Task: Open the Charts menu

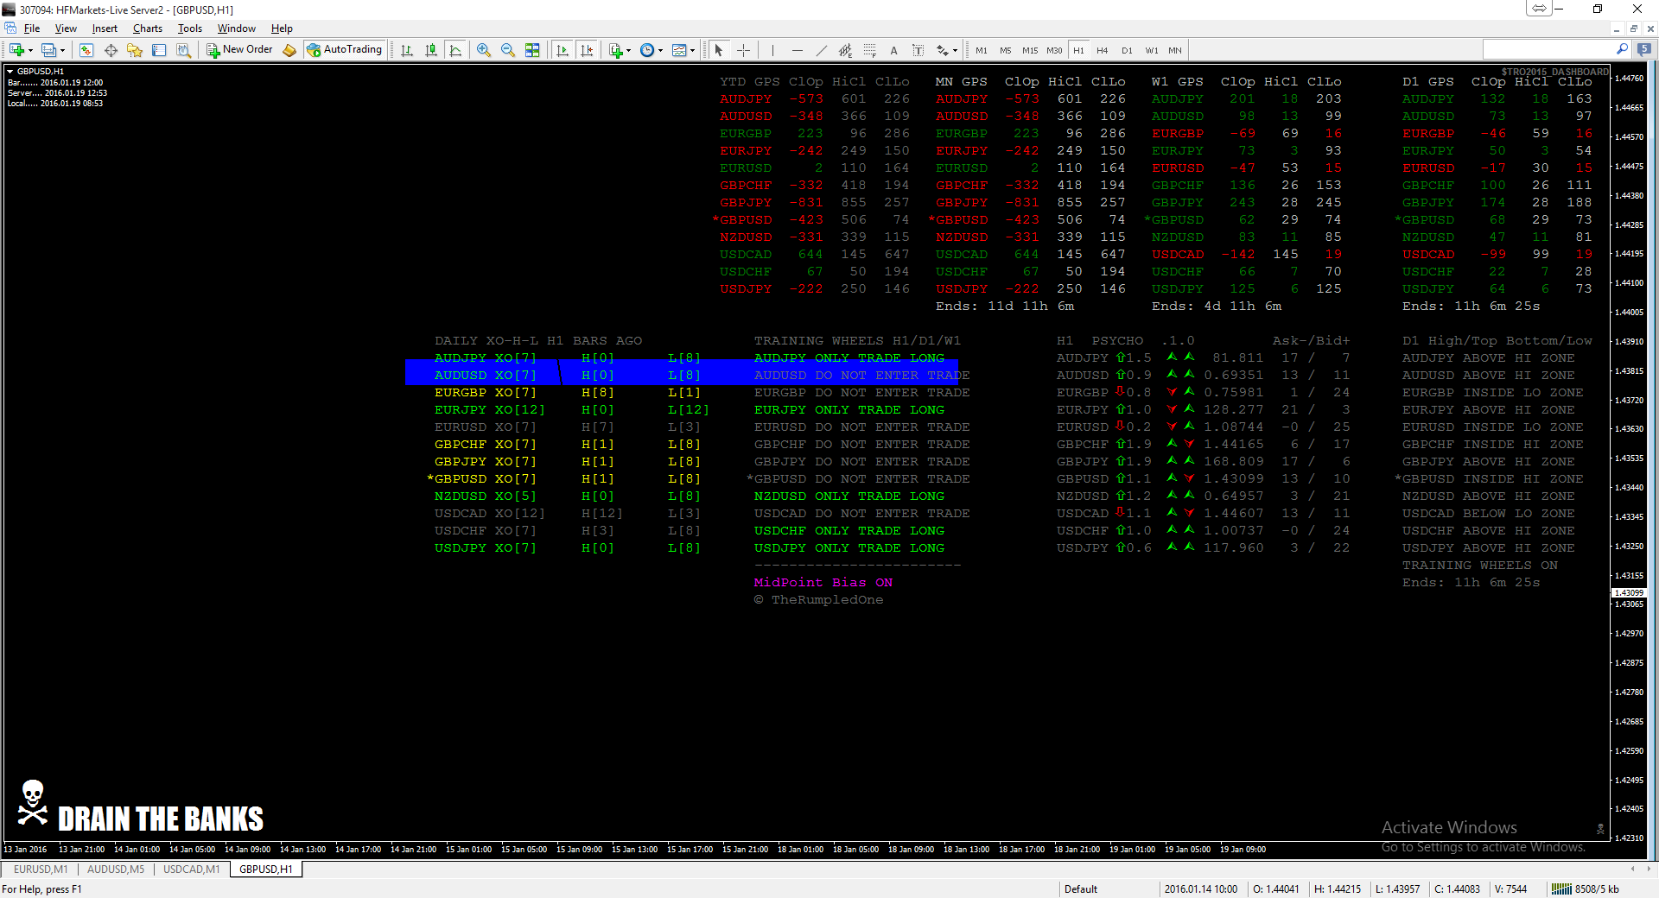Action: pyautogui.click(x=147, y=28)
